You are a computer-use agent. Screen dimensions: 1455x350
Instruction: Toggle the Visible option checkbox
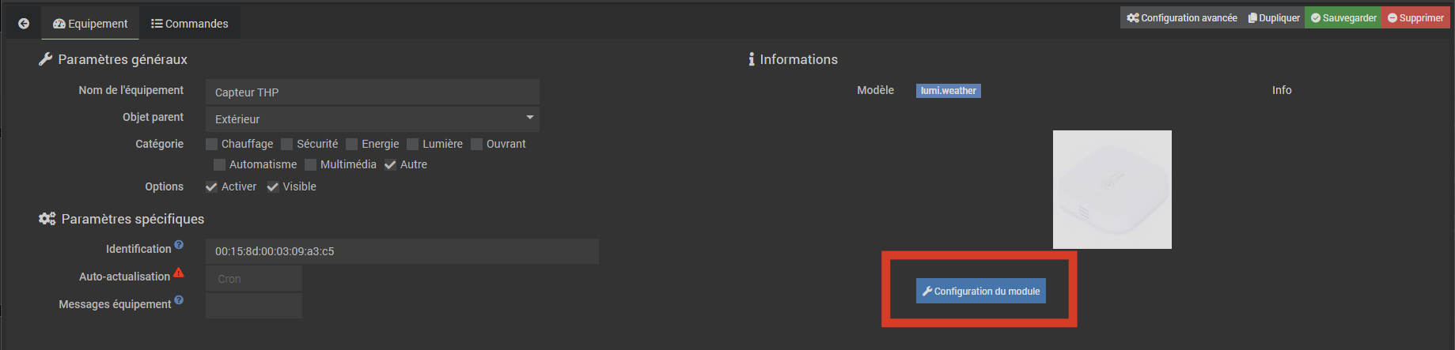coord(273,186)
